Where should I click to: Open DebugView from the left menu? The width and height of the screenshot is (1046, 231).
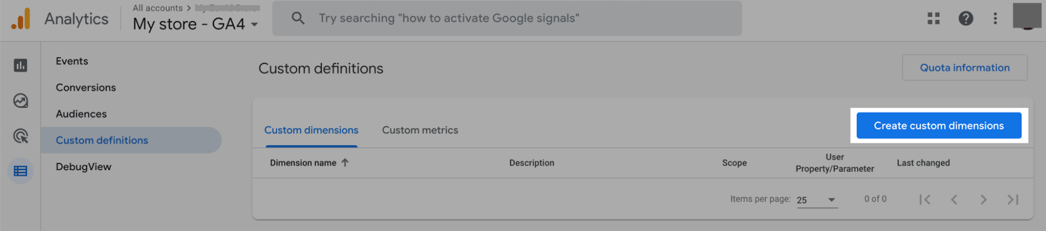click(84, 166)
